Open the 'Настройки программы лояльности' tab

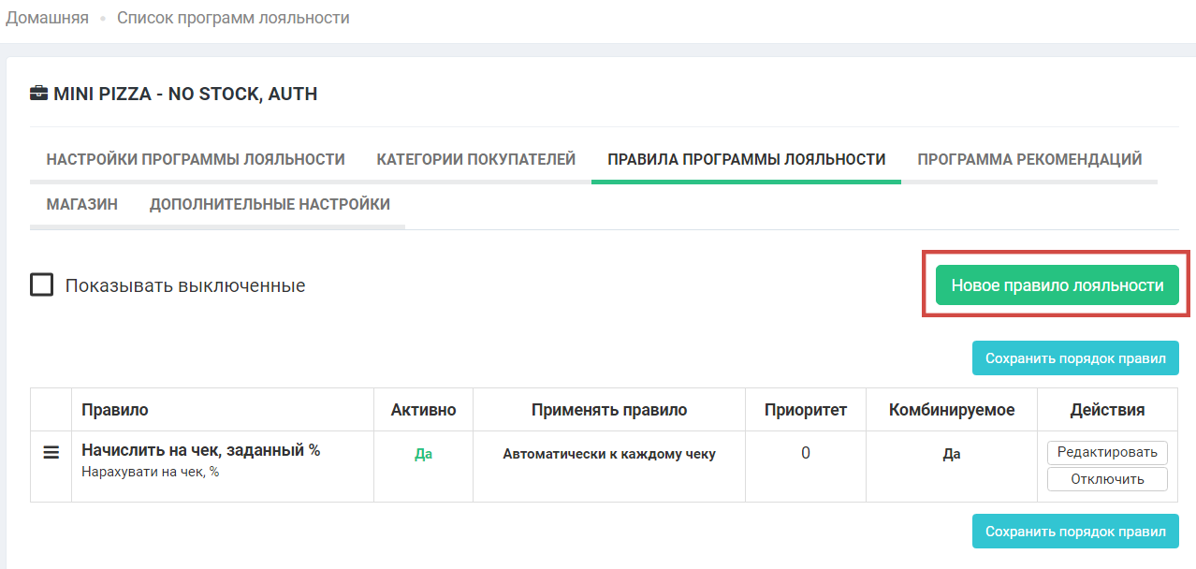(196, 159)
